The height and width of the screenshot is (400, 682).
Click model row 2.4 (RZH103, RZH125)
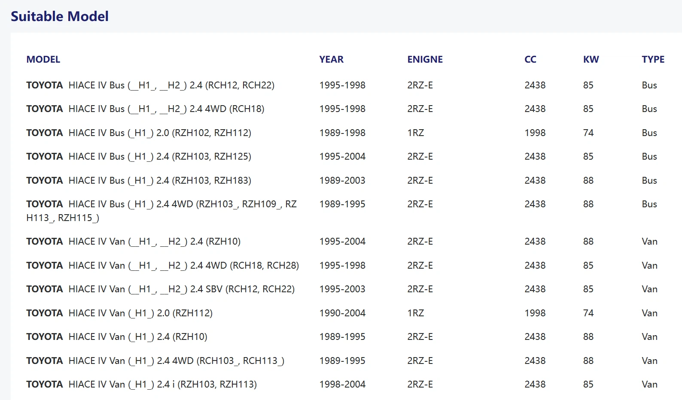point(139,156)
